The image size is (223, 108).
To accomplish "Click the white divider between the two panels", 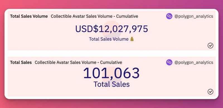I will point(112,53).
